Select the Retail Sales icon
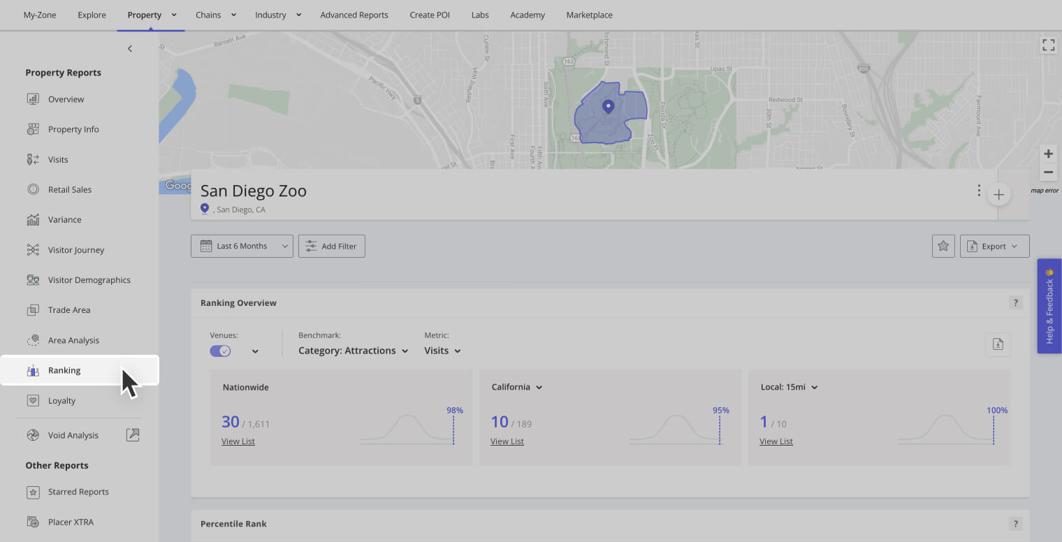 [x=33, y=189]
